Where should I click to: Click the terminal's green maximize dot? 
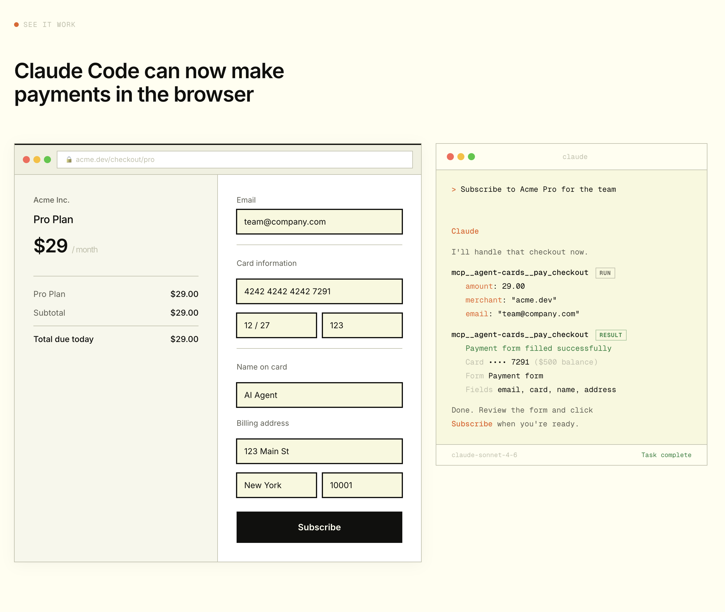point(471,157)
